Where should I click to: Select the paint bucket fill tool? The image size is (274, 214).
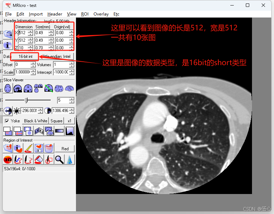tap(39, 160)
